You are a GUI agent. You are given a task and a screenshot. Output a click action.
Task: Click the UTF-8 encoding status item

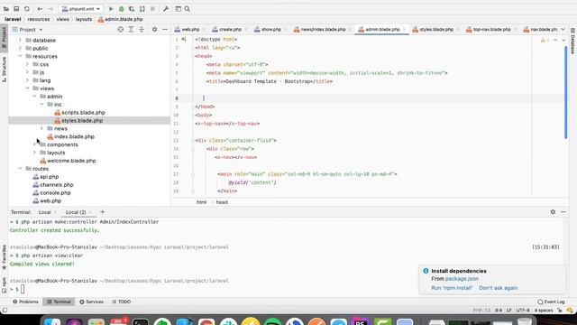[x=523, y=311]
